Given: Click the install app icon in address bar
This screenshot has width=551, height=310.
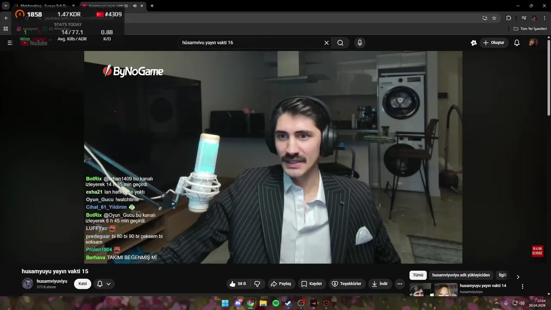Looking at the screenshot, I should (x=485, y=18).
